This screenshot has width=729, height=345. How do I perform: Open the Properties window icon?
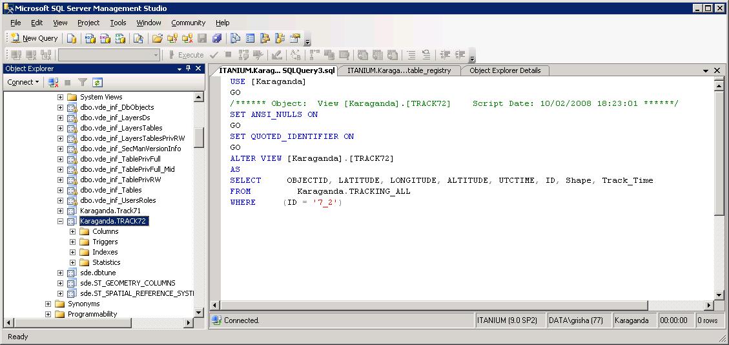[294, 38]
